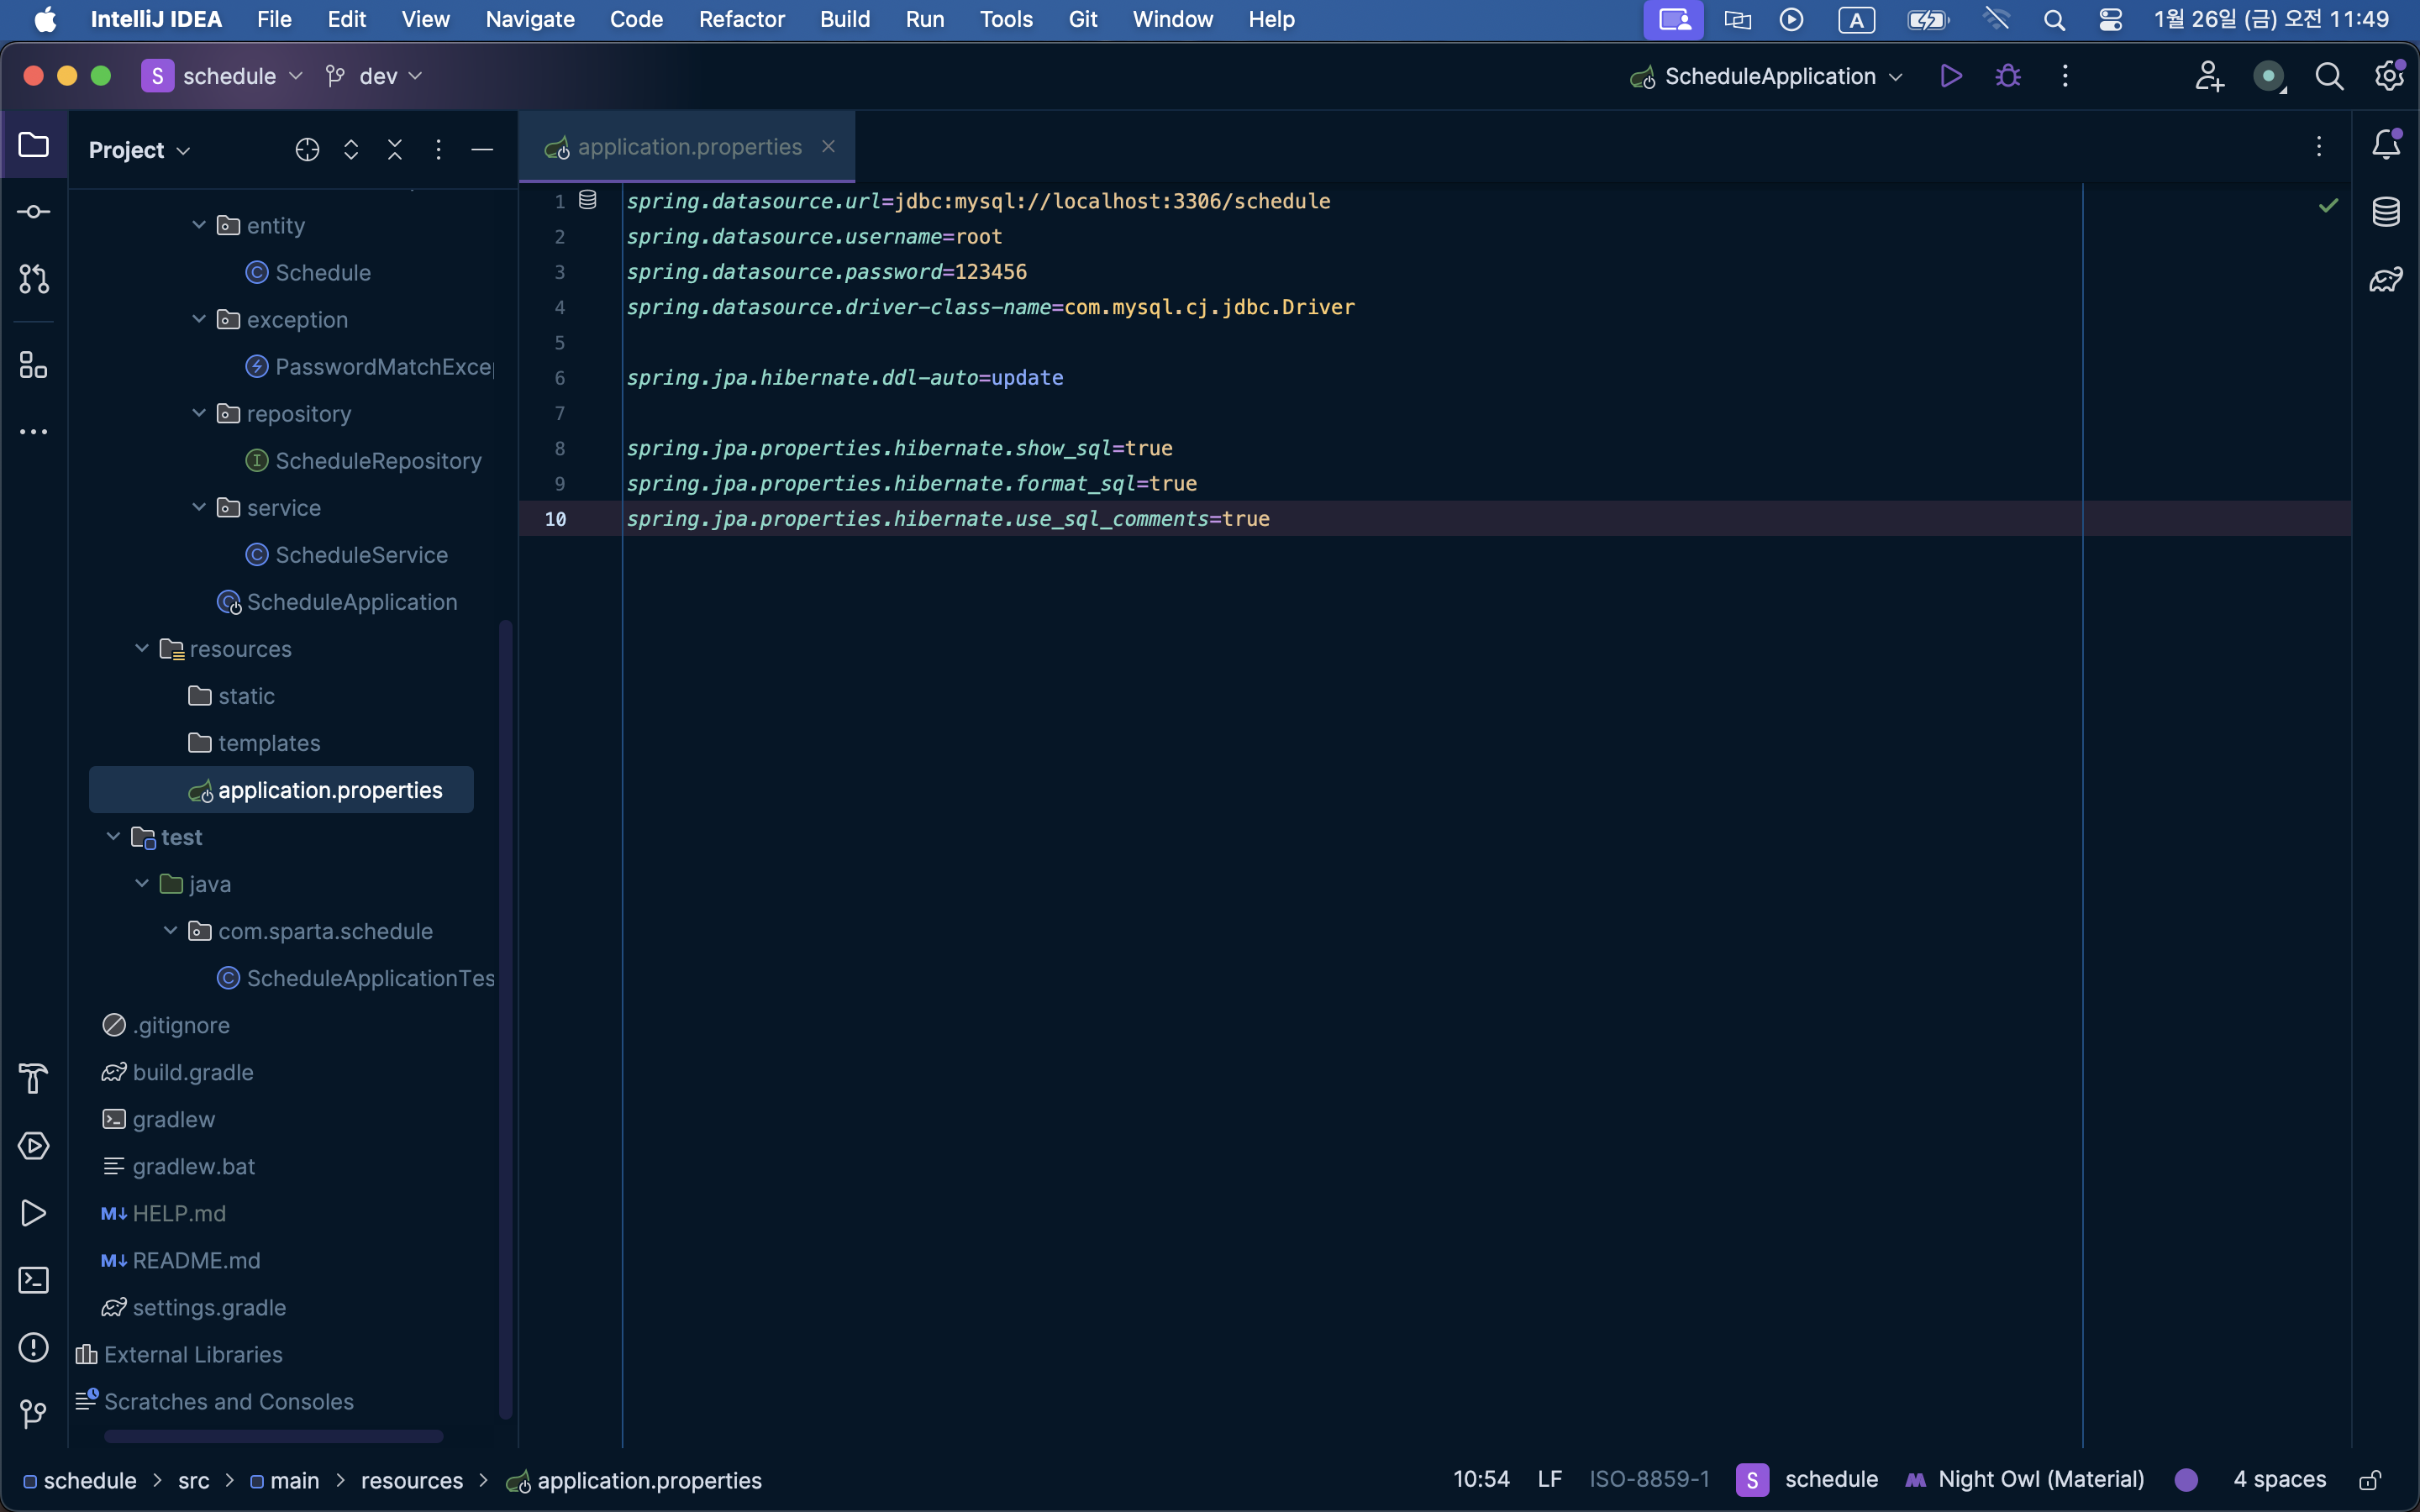The image size is (2420, 1512).
Task: Run ScheduleApplication with the play icon
Action: (1950, 76)
